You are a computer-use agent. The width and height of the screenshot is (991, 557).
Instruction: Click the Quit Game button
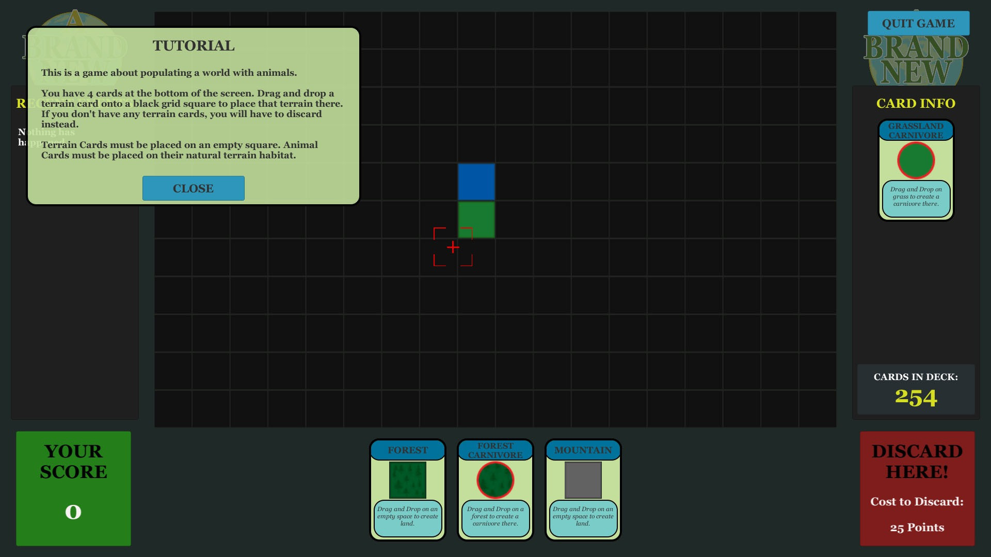coord(918,23)
